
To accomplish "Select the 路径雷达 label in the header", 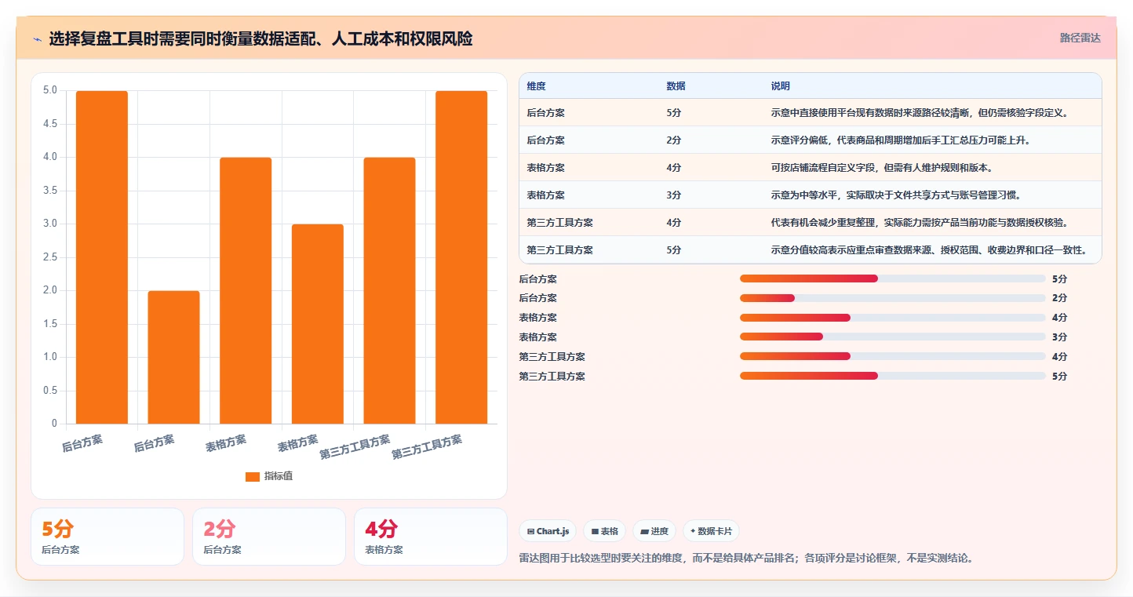I will tap(1080, 38).
